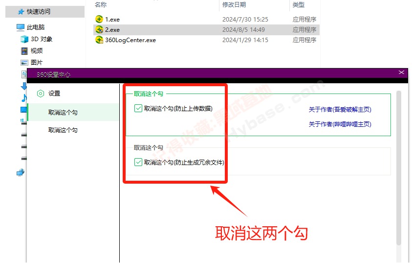Viewport: 412px width, 263px height.
Task: Click 应用程序 type cell of 360LogCenter.exe row
Action: (304, 40)
